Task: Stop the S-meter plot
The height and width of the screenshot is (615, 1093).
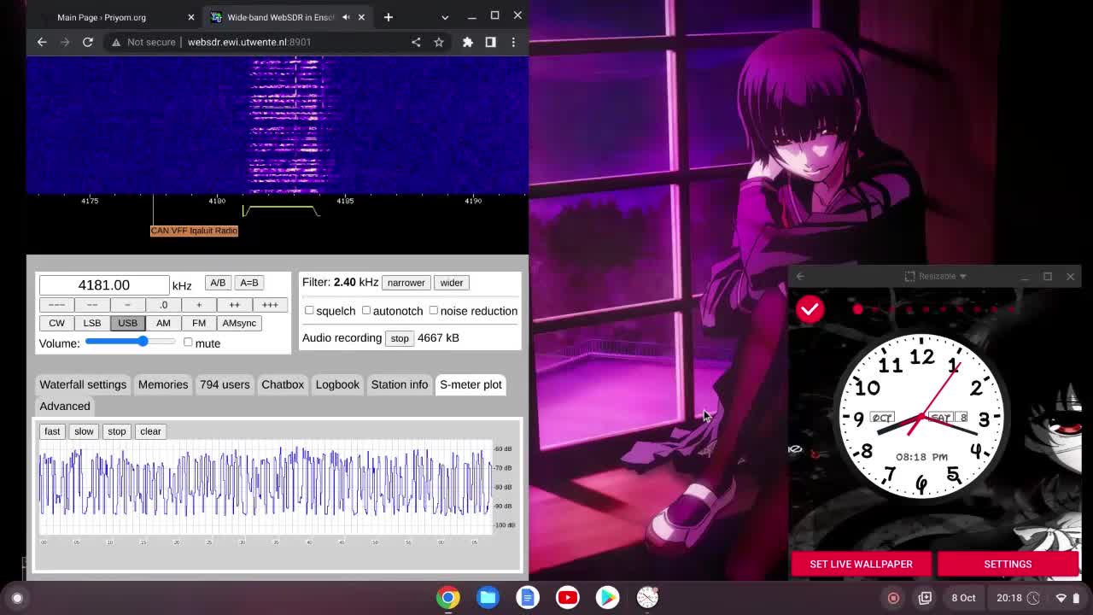Action: [117, 431]
